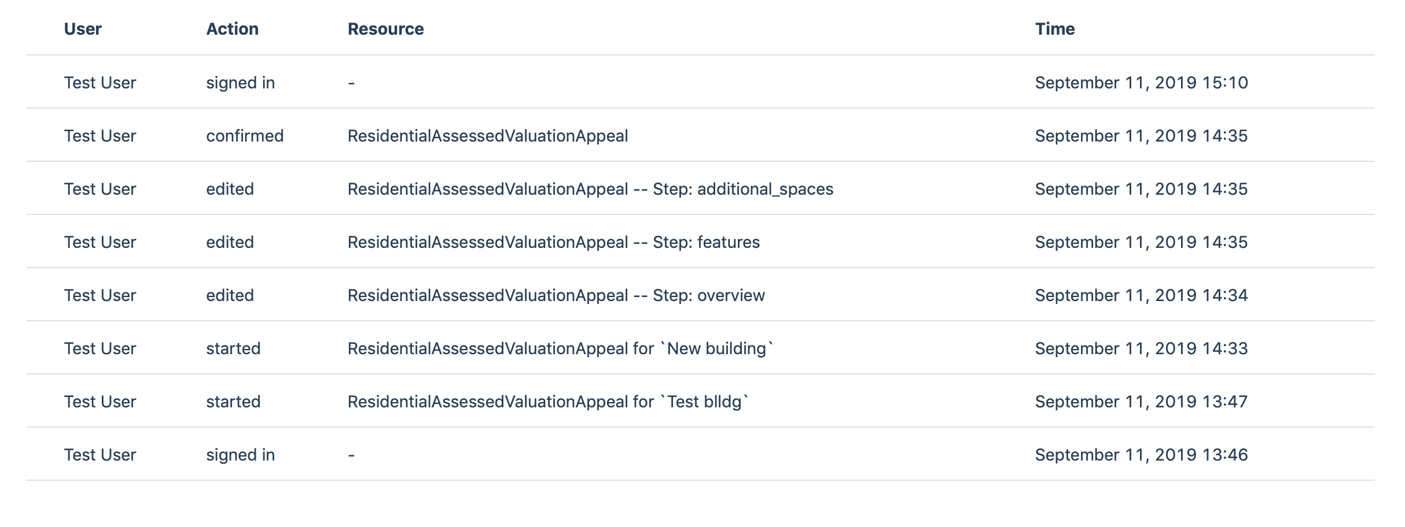Select the September 11, 2019 15:10 timestamp
The image size is (1405, 527).
pos(1141,83)
